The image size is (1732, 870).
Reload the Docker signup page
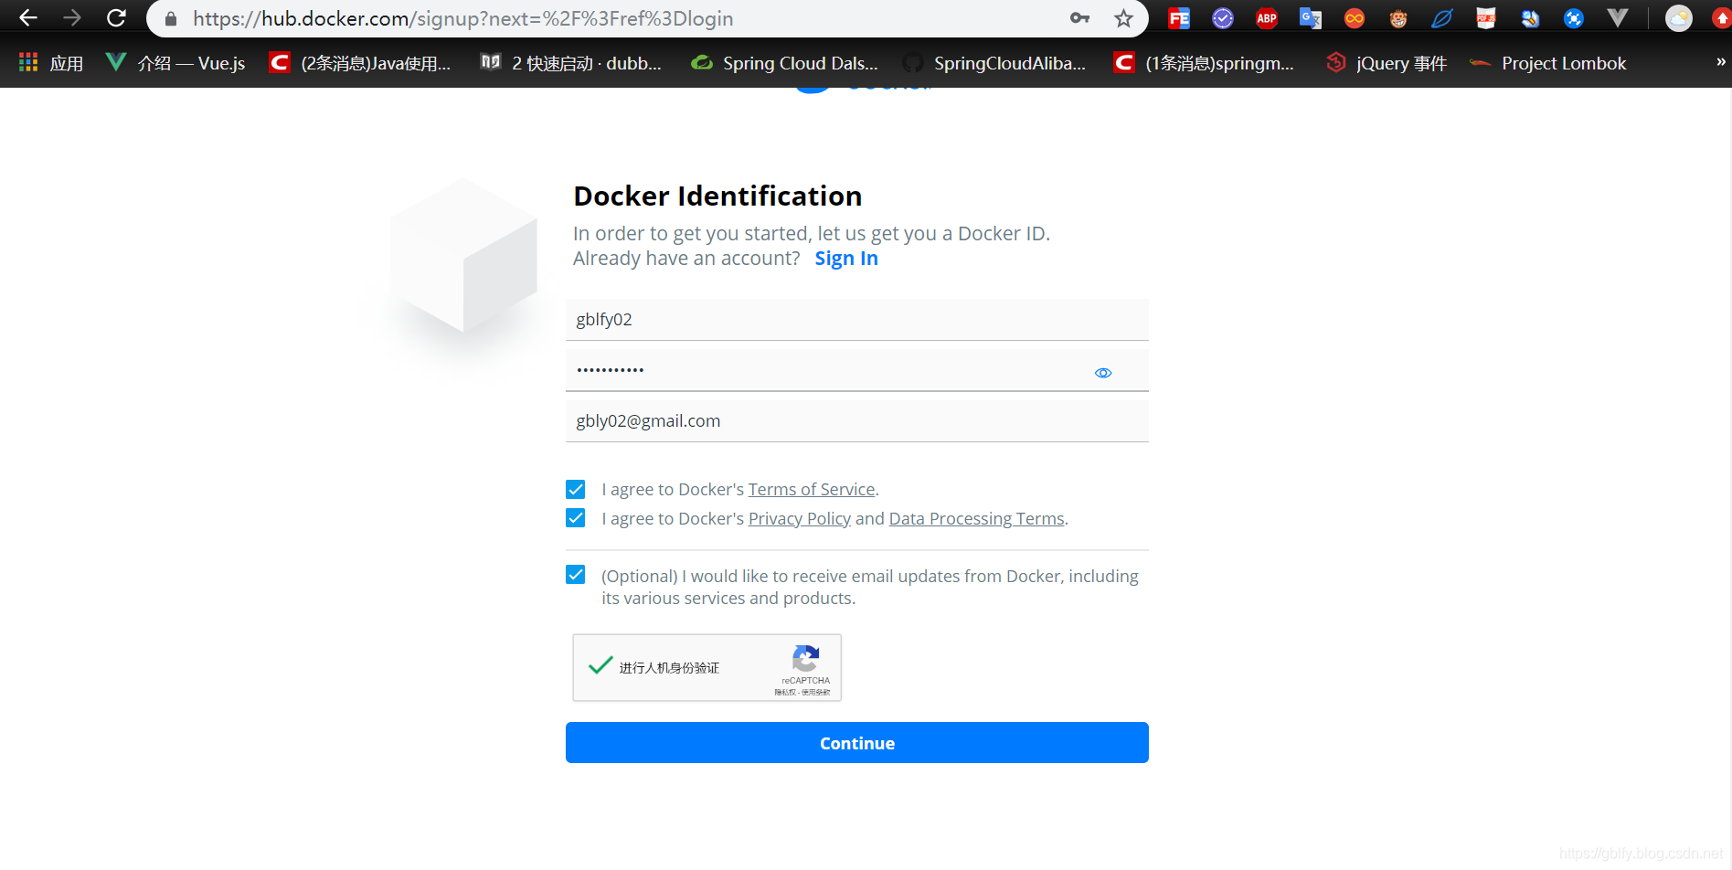coord(116,18)
